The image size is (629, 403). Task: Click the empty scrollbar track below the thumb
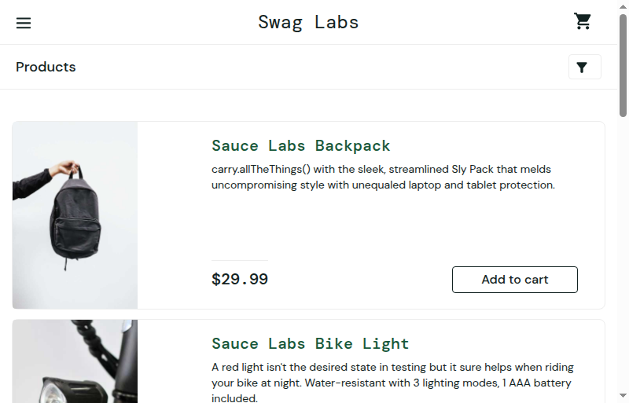[623, 253]
